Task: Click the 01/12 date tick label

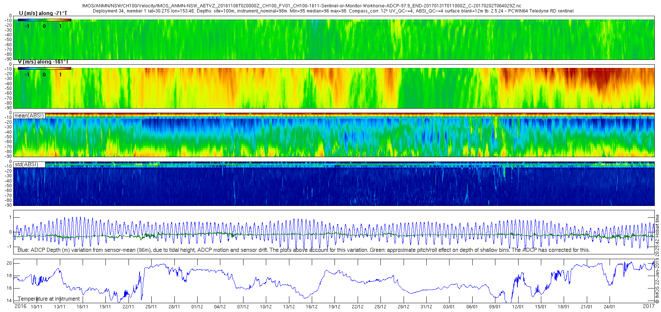Action: [197, 307]
